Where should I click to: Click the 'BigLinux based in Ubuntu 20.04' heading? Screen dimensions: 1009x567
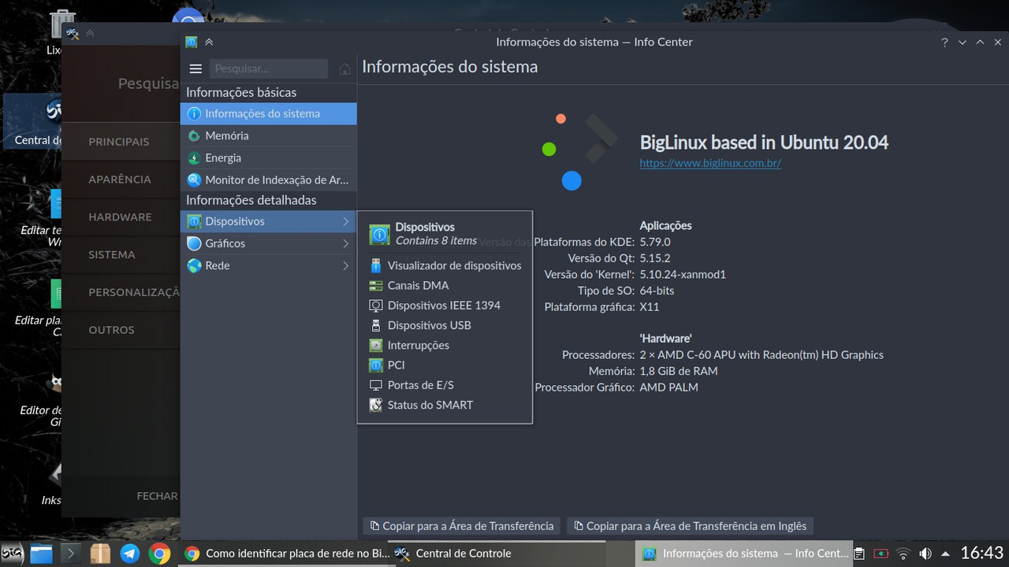tap(764, 143)
